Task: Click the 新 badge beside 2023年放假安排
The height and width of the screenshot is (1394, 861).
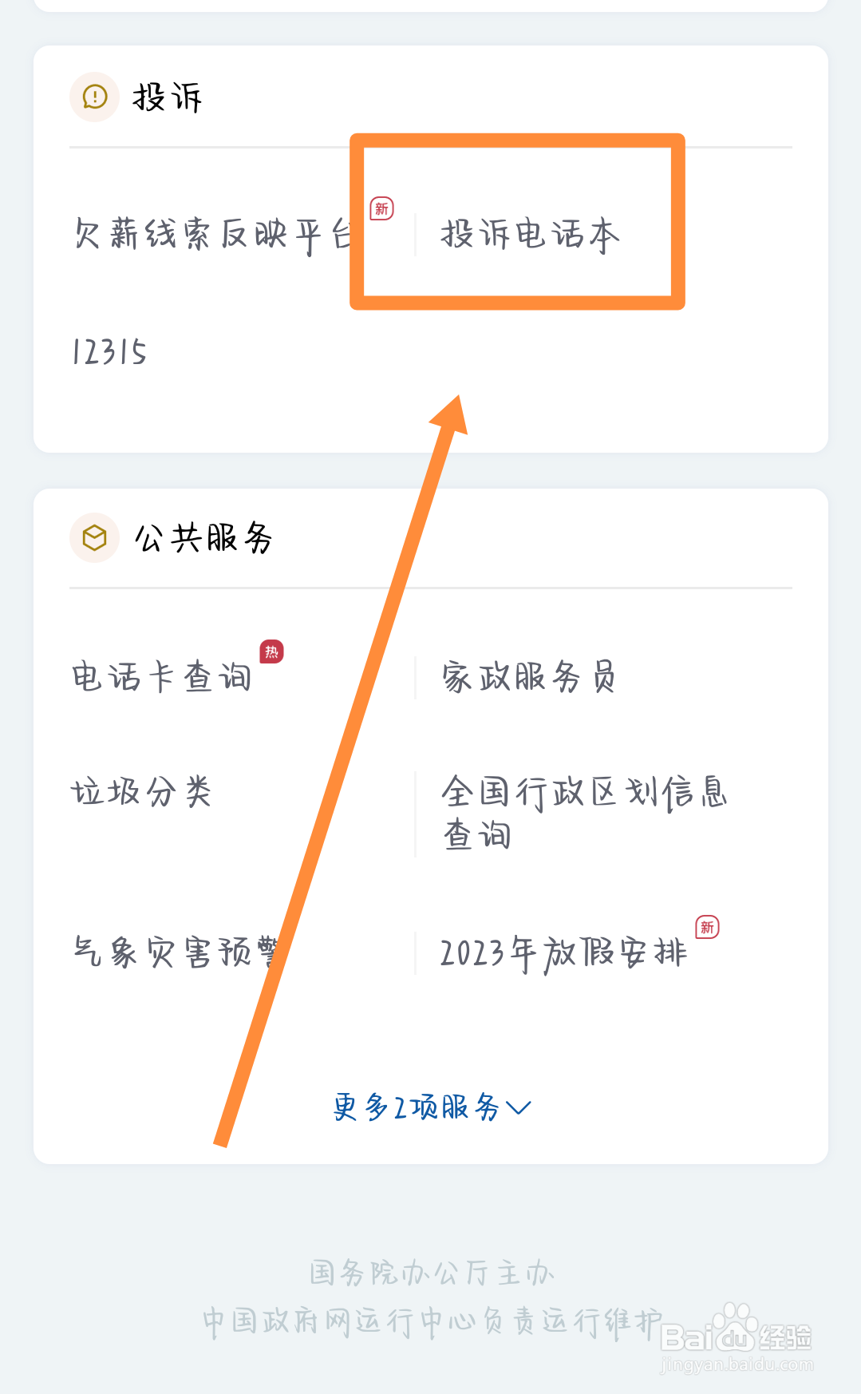Action: [707, 927]
